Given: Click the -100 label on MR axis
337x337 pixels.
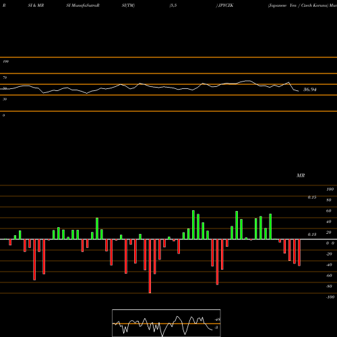Looking at the screenshot, I should pos(330,297).
